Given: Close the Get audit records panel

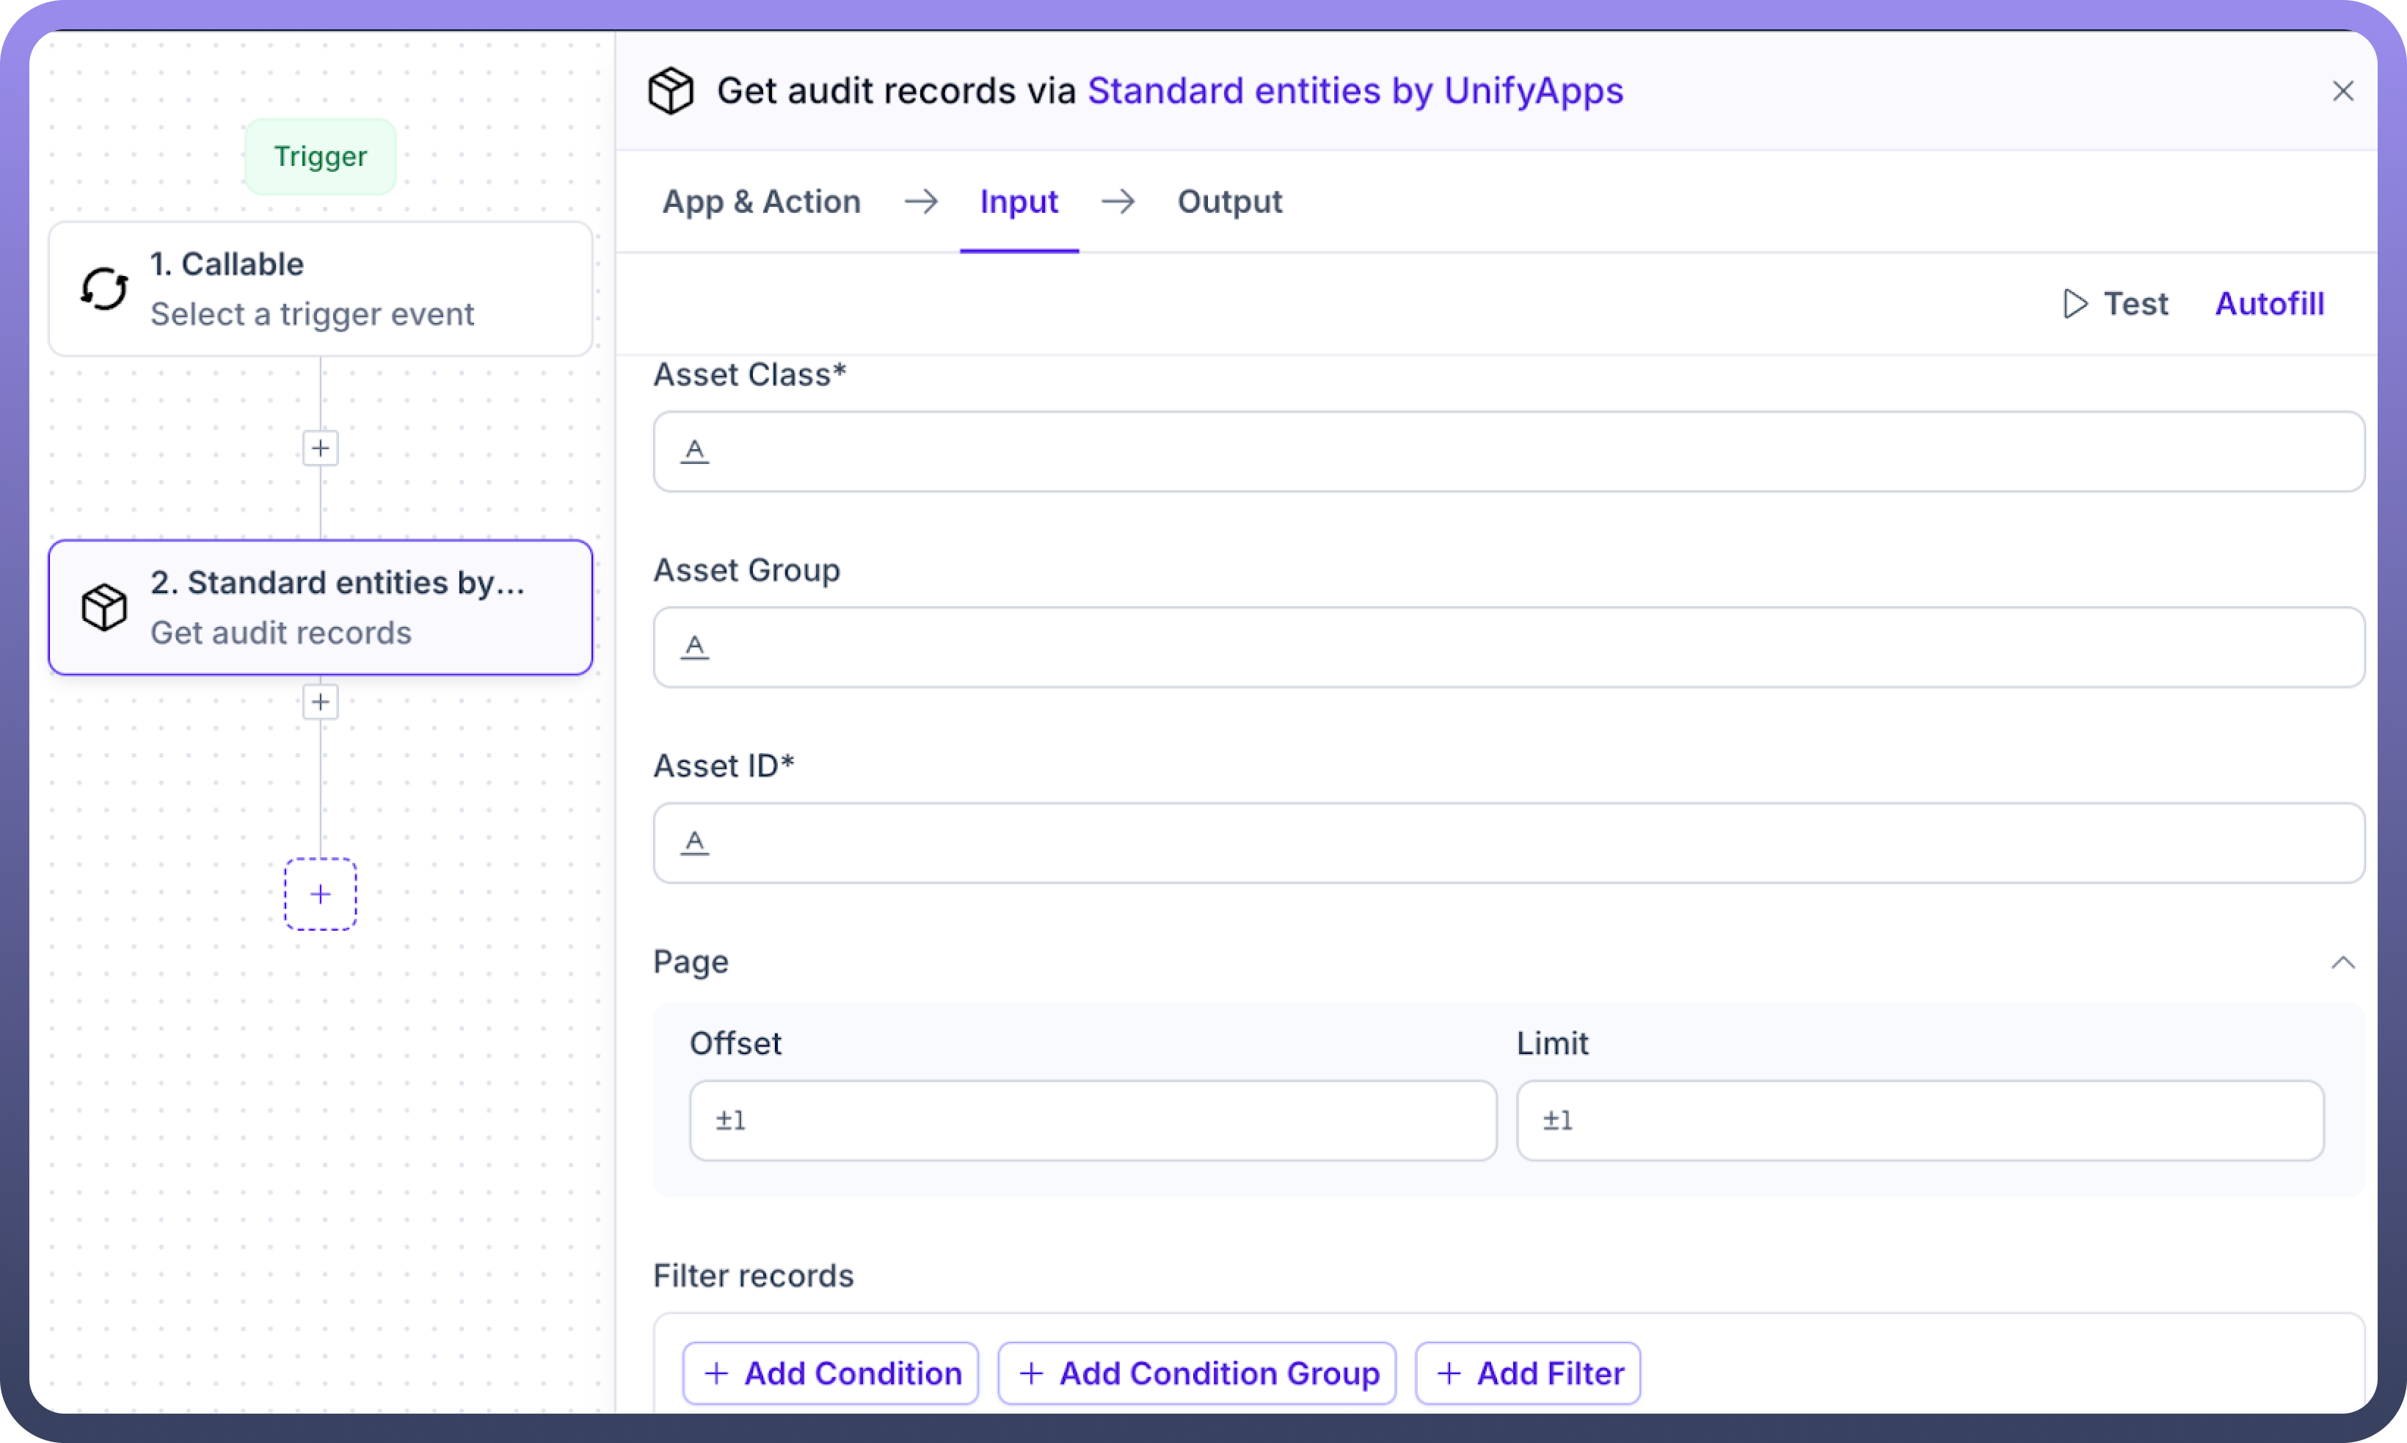Looking at the screenshot, I should pyautogui.click(x=2343, y=92).
